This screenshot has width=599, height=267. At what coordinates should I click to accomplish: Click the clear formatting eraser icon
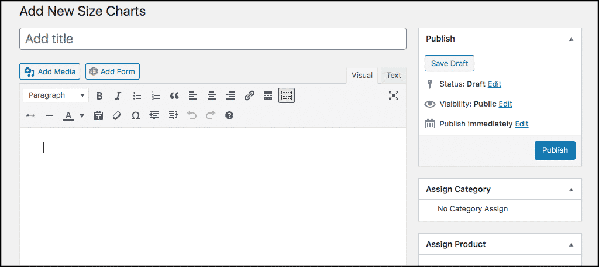coord(116,116)
